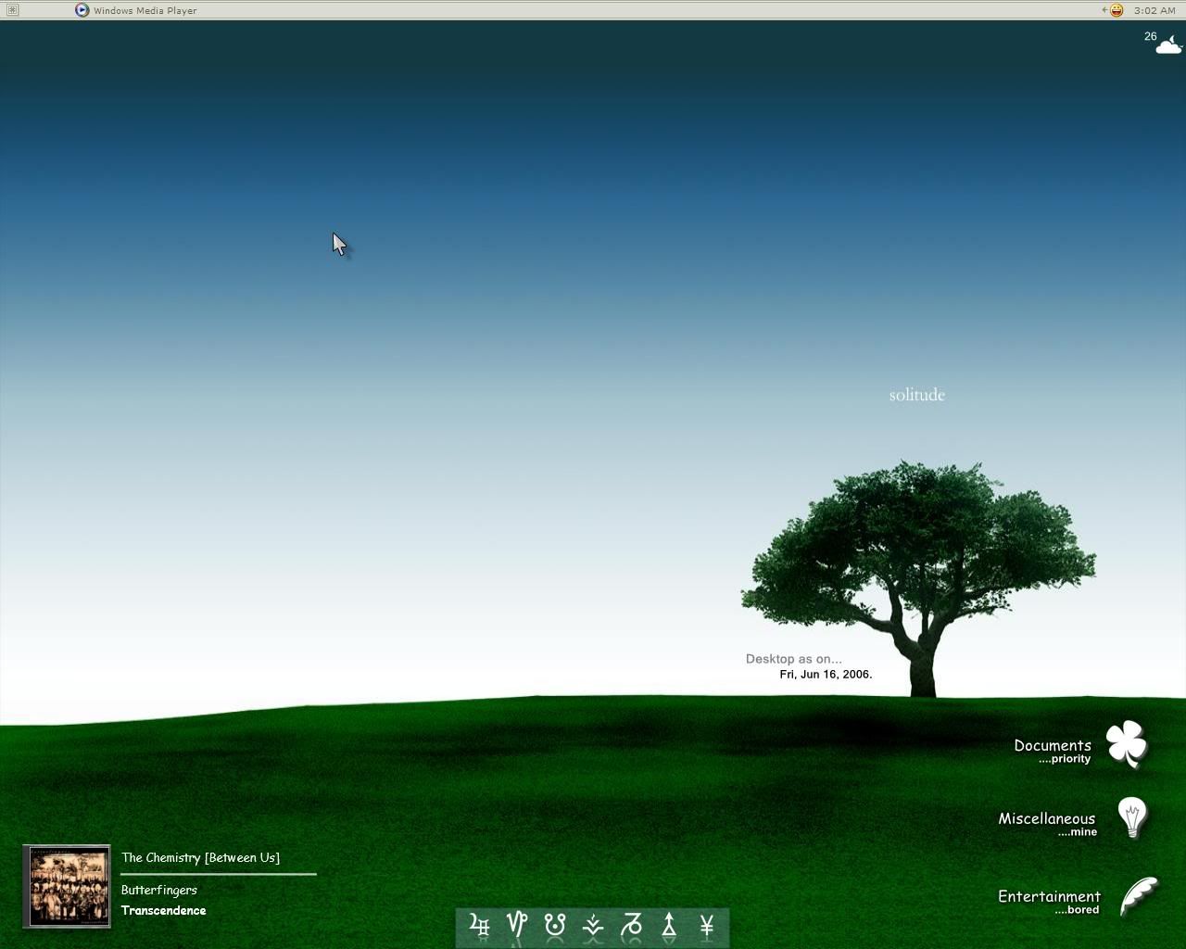The height and width of the screenshot is (949, 1186).
Task: Click the upward arrow triangle symbol in the dock
Action: (x=669, y=925)
